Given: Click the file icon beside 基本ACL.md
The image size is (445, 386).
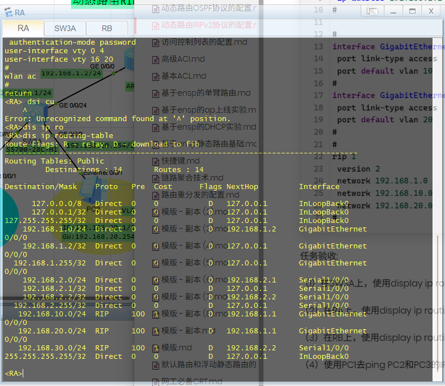Looking at the screenshot, I should tap(156, 77).
